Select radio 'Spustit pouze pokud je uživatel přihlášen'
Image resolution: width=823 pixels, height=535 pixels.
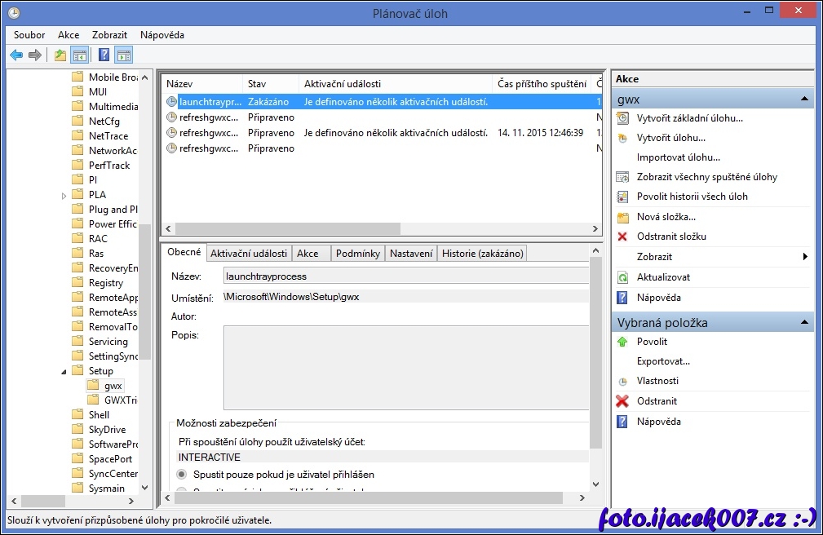click(x=182, y=474)
